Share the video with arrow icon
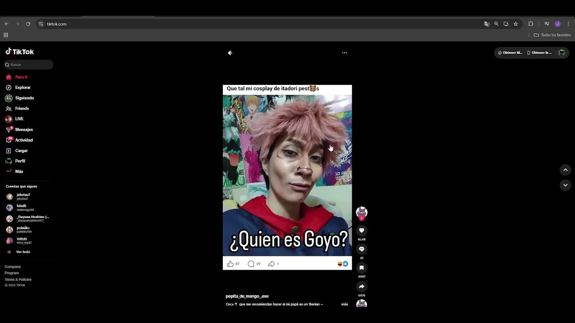The image size is (575, 323). click(362, 286)
